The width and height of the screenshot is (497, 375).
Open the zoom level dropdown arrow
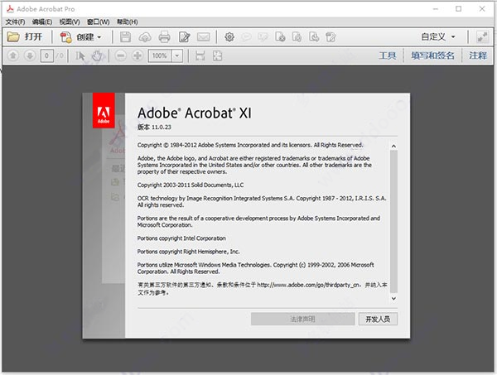(177, 56)
